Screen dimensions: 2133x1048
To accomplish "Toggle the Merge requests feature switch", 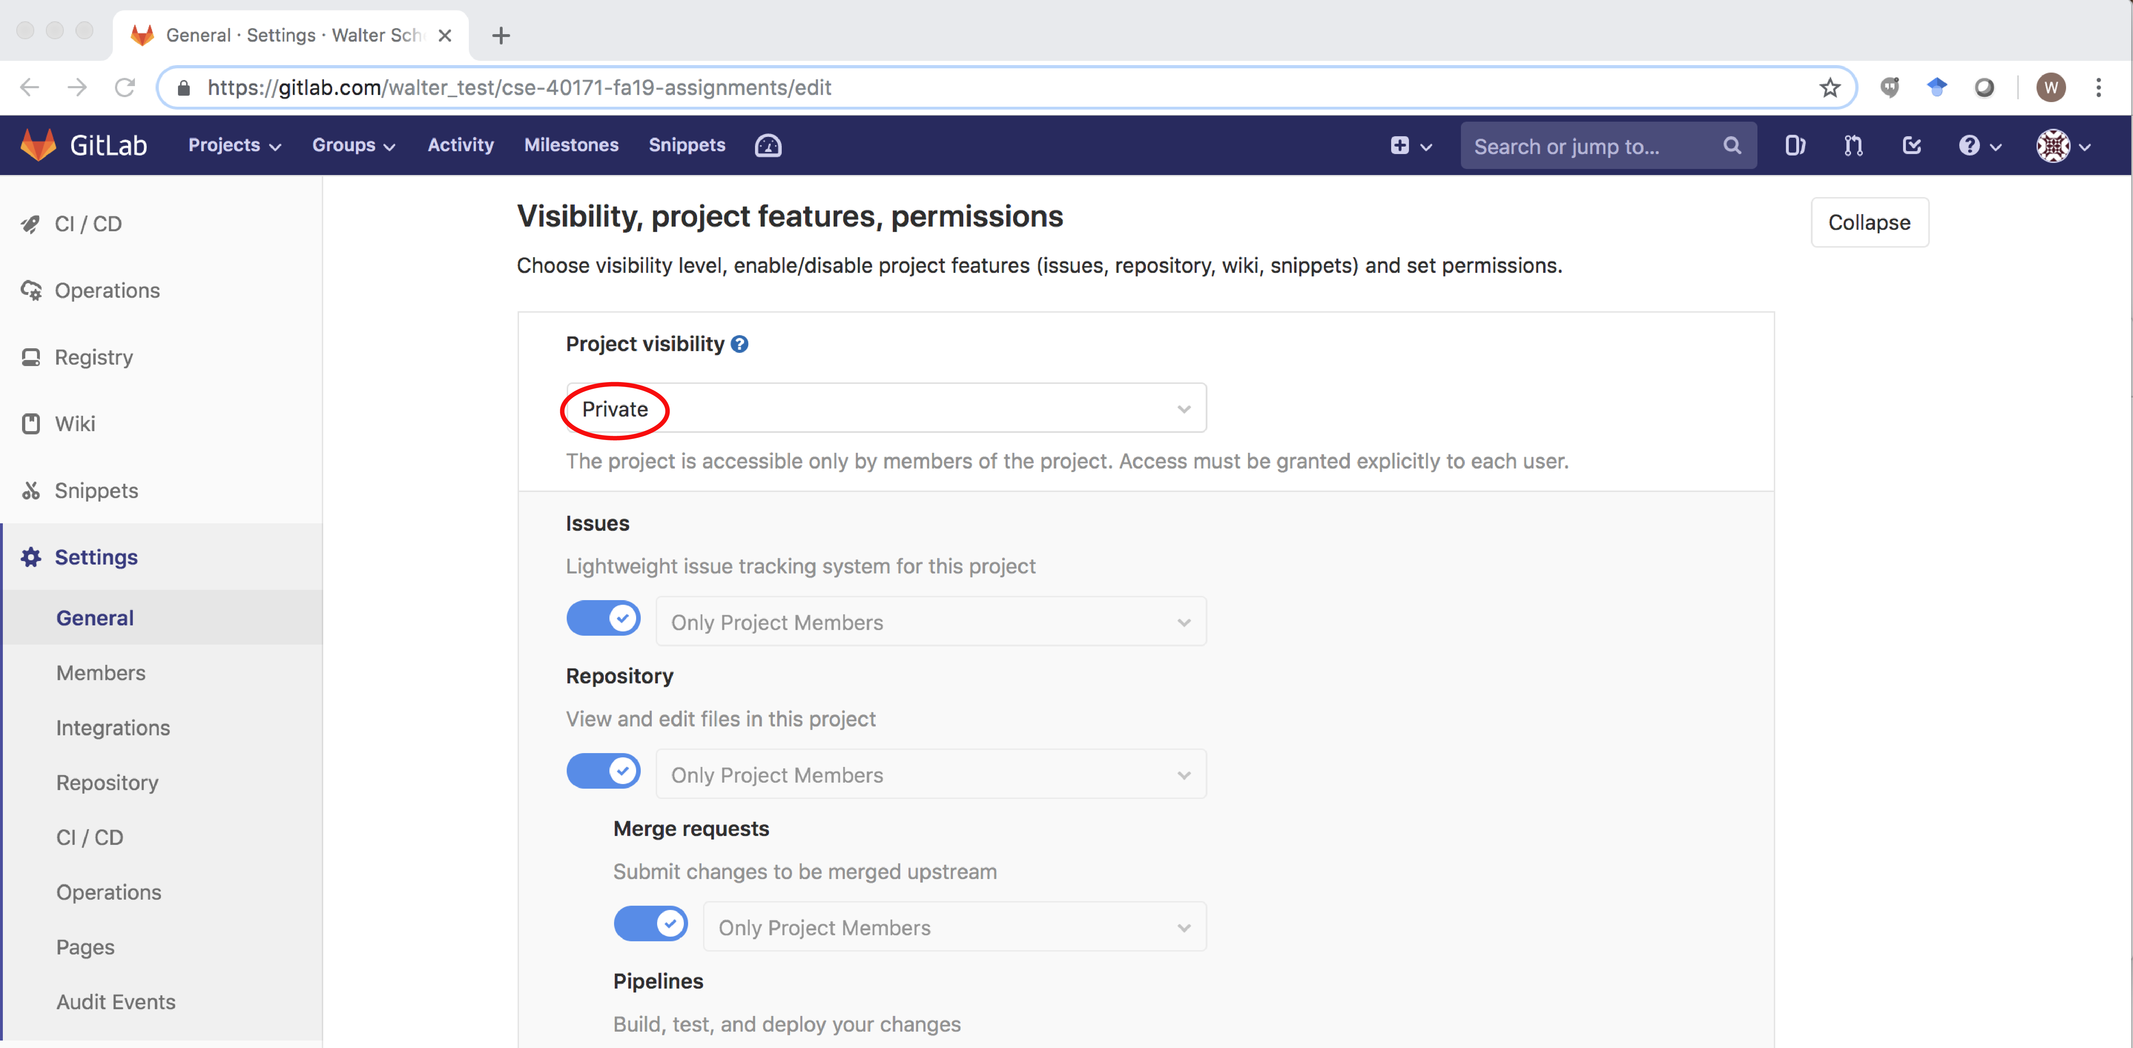I will pos(650,924).
